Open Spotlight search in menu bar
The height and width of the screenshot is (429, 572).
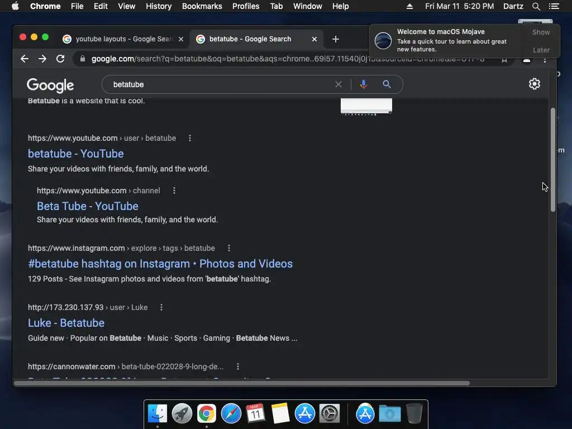536,6
